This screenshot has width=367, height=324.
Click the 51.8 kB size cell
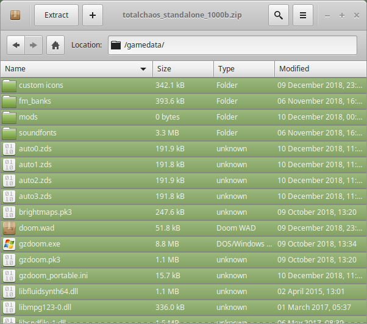point(168,228)
